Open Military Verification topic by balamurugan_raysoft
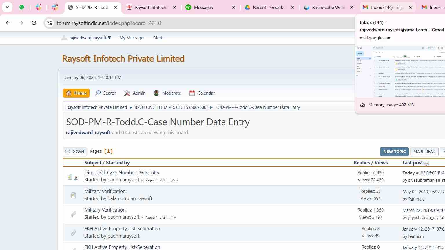 (x=105, y=191)
